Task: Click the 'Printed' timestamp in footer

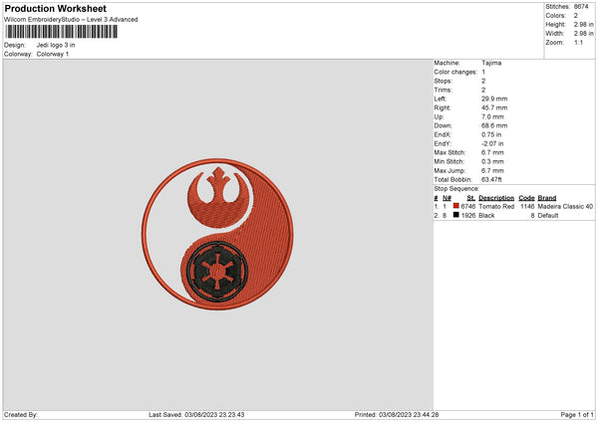Action: (397, 415)
